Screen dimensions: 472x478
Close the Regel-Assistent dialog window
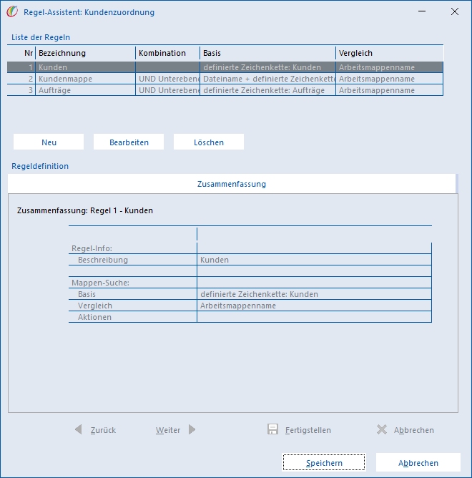pos(455,11)
